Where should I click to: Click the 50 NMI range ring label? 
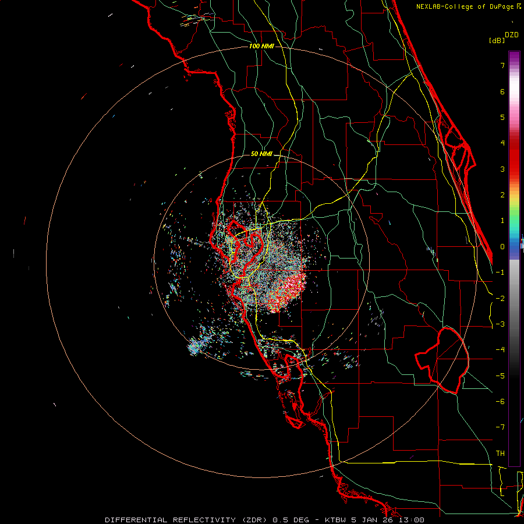[261, 154]
